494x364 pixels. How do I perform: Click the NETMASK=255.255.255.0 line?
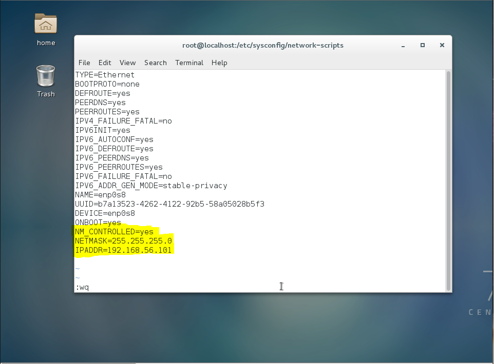tap(123, 241)
